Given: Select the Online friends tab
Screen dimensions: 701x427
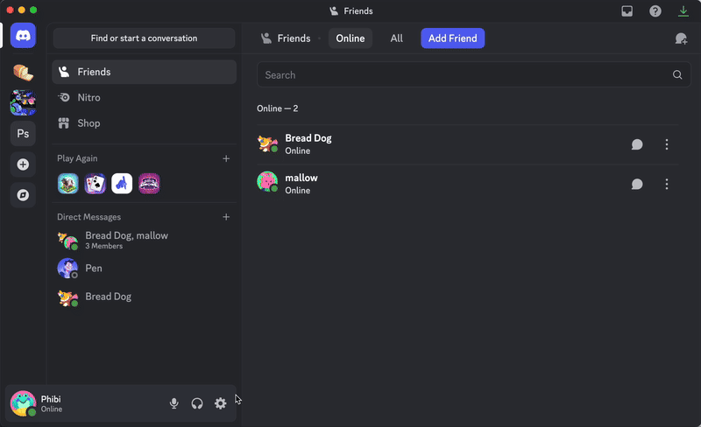Looking at the screenshot, I should click(350, 38).
